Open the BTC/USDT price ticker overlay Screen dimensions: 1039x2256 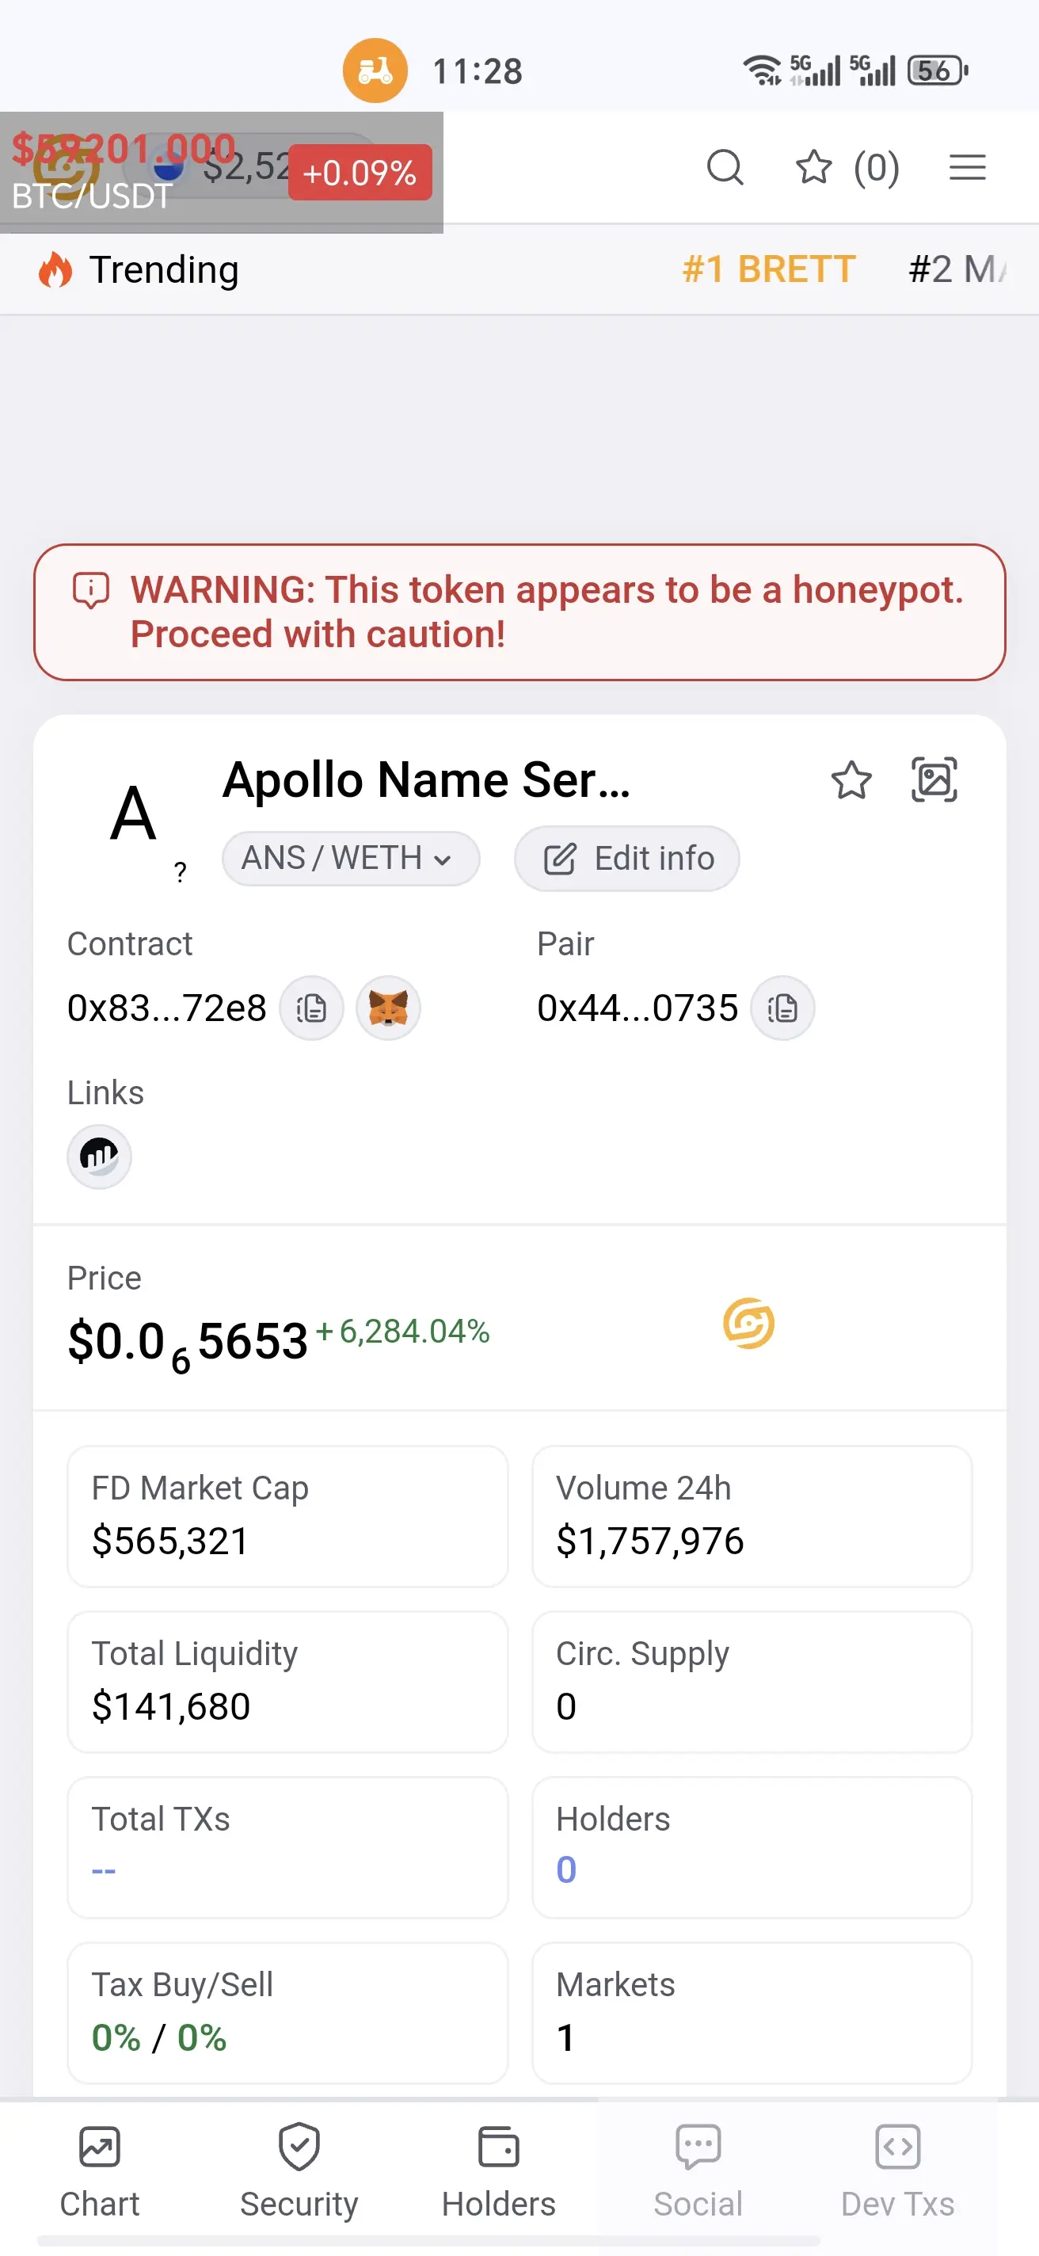(x=221, y=173)
